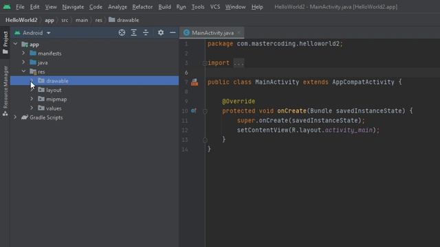Screen dimensions: 440x247
Task: Click app in the breadcrumb path
Action: pyautogui.click(x=49, y=20)
